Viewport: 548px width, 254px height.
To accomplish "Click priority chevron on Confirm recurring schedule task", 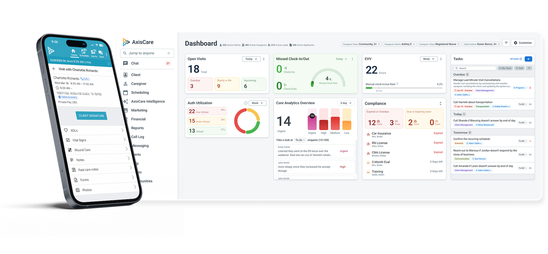I will [x=530, y=141].
